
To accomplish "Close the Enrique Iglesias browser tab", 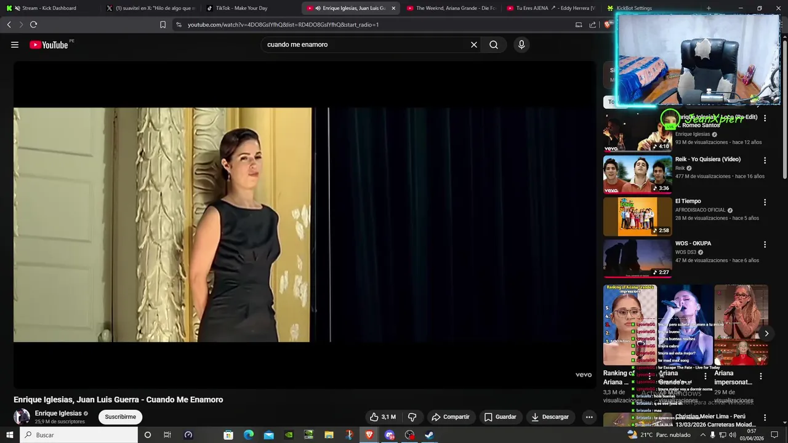I will point(393,8).
